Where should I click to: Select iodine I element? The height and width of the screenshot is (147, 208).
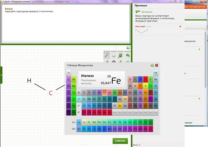click(151, 99)
